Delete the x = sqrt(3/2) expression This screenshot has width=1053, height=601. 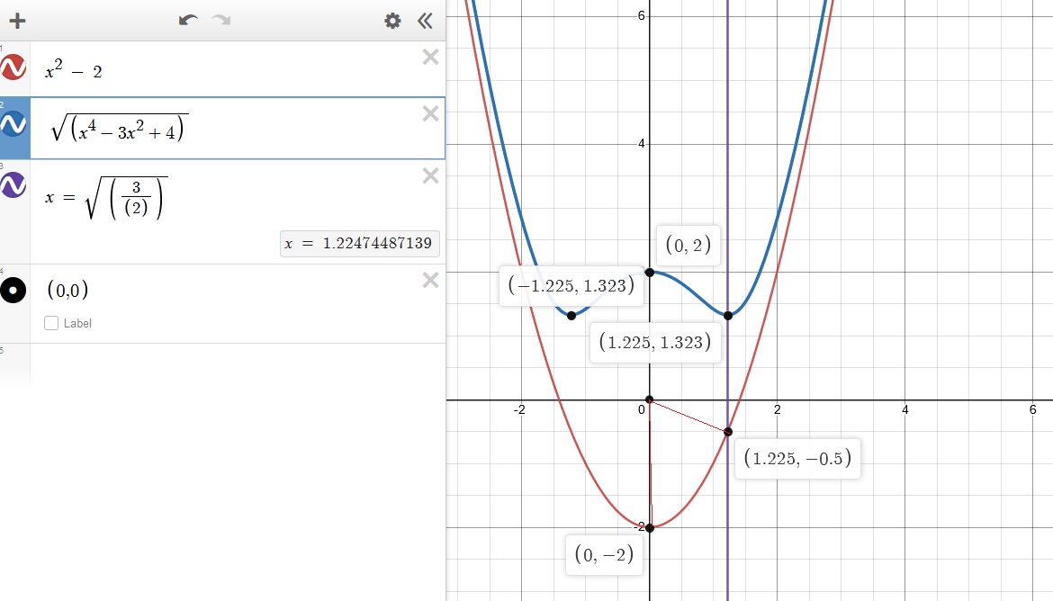(430, 176)
